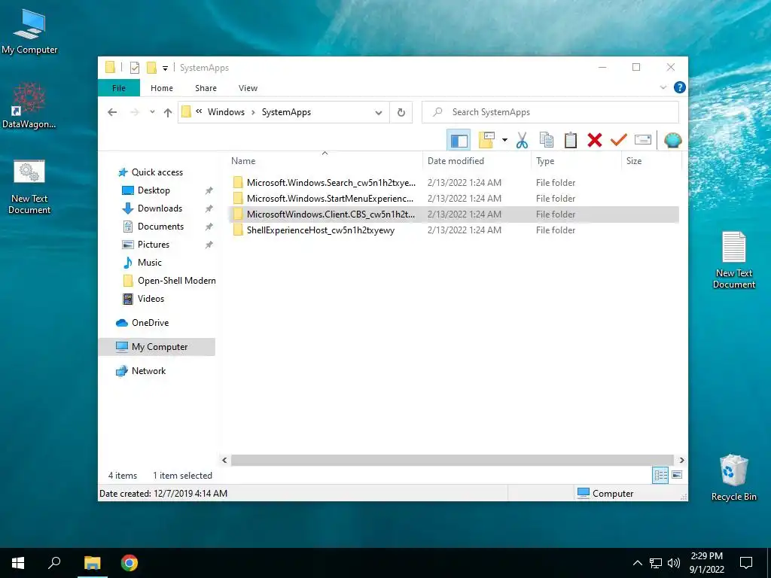Show hidden tray icons chevron

[x=637, y=563]
